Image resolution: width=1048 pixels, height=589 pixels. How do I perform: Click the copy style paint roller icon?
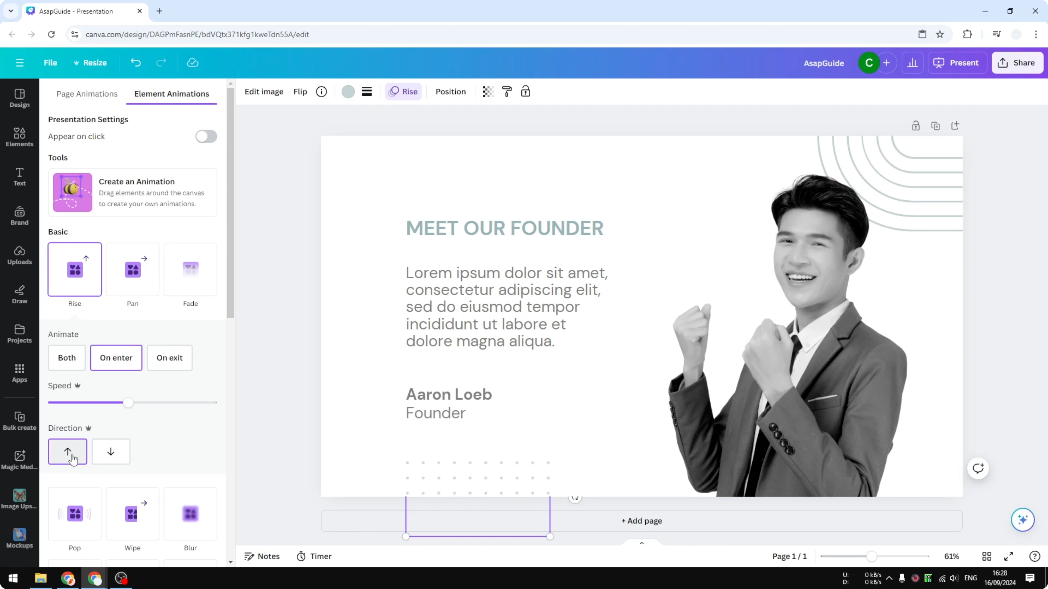click(507, 92)
